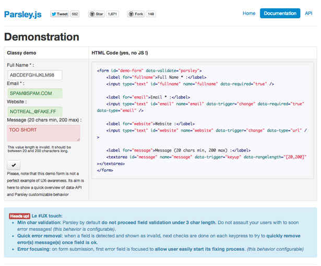Click the Error focusing bullet
This screenshot has height=266, width=321.
pos(160,249)
